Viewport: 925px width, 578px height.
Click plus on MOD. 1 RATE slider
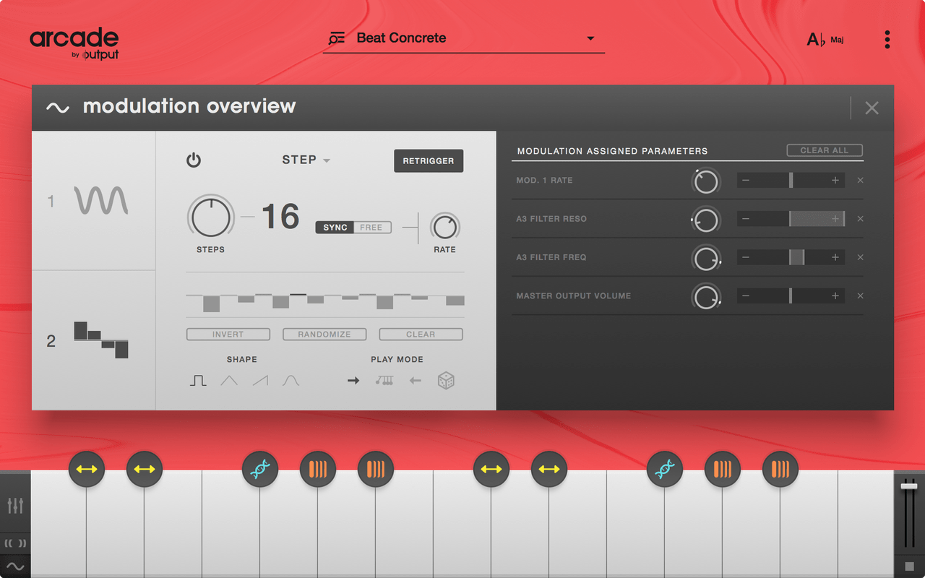pyautogui.click(x=835, y=181)
